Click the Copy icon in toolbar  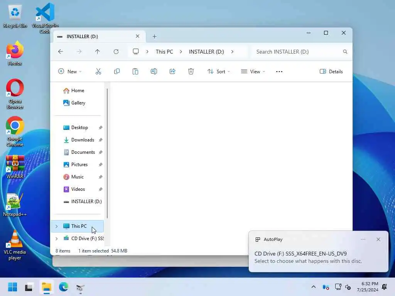pyautogui.click(x=116, y=71)
